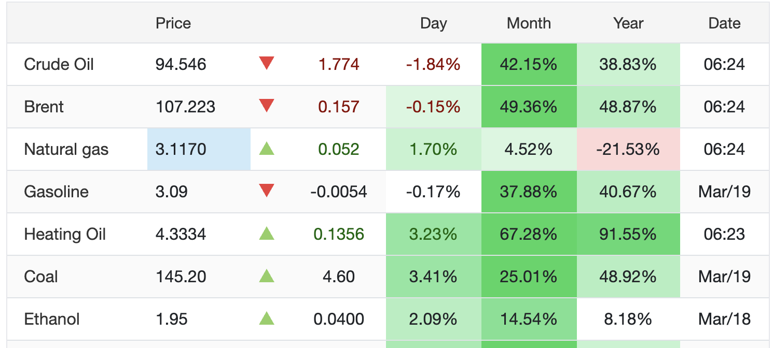Viewport: 773px width, 348px height.
Task: Click the Year column header
Action: click(628, 23)
